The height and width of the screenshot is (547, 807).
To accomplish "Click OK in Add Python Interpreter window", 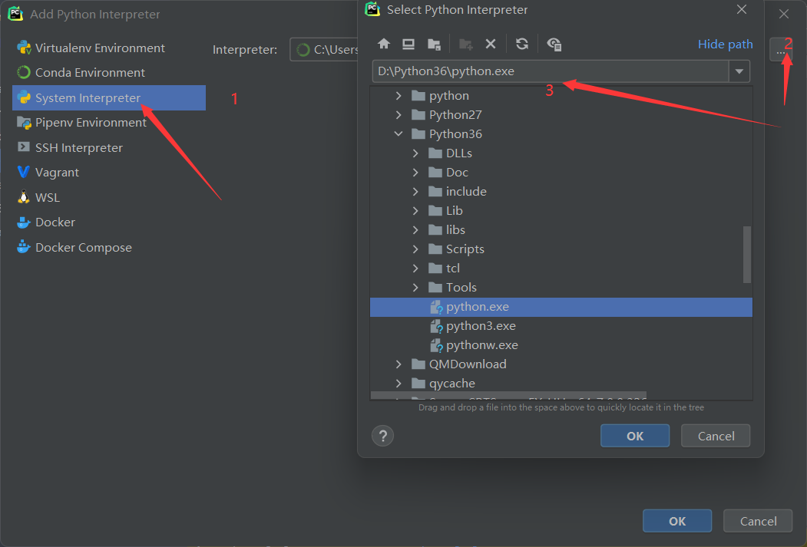I will coord(676,521).
